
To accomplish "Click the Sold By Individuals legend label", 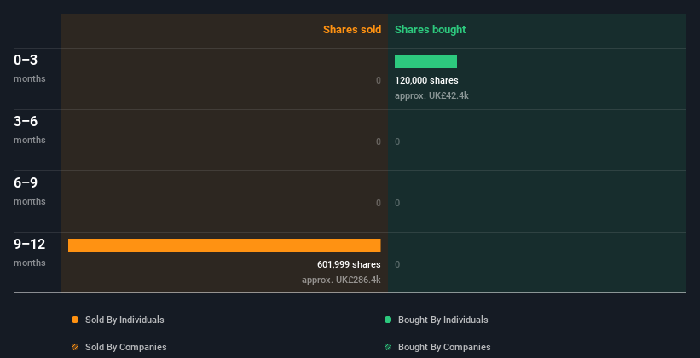I will click(x=124, y=320).
